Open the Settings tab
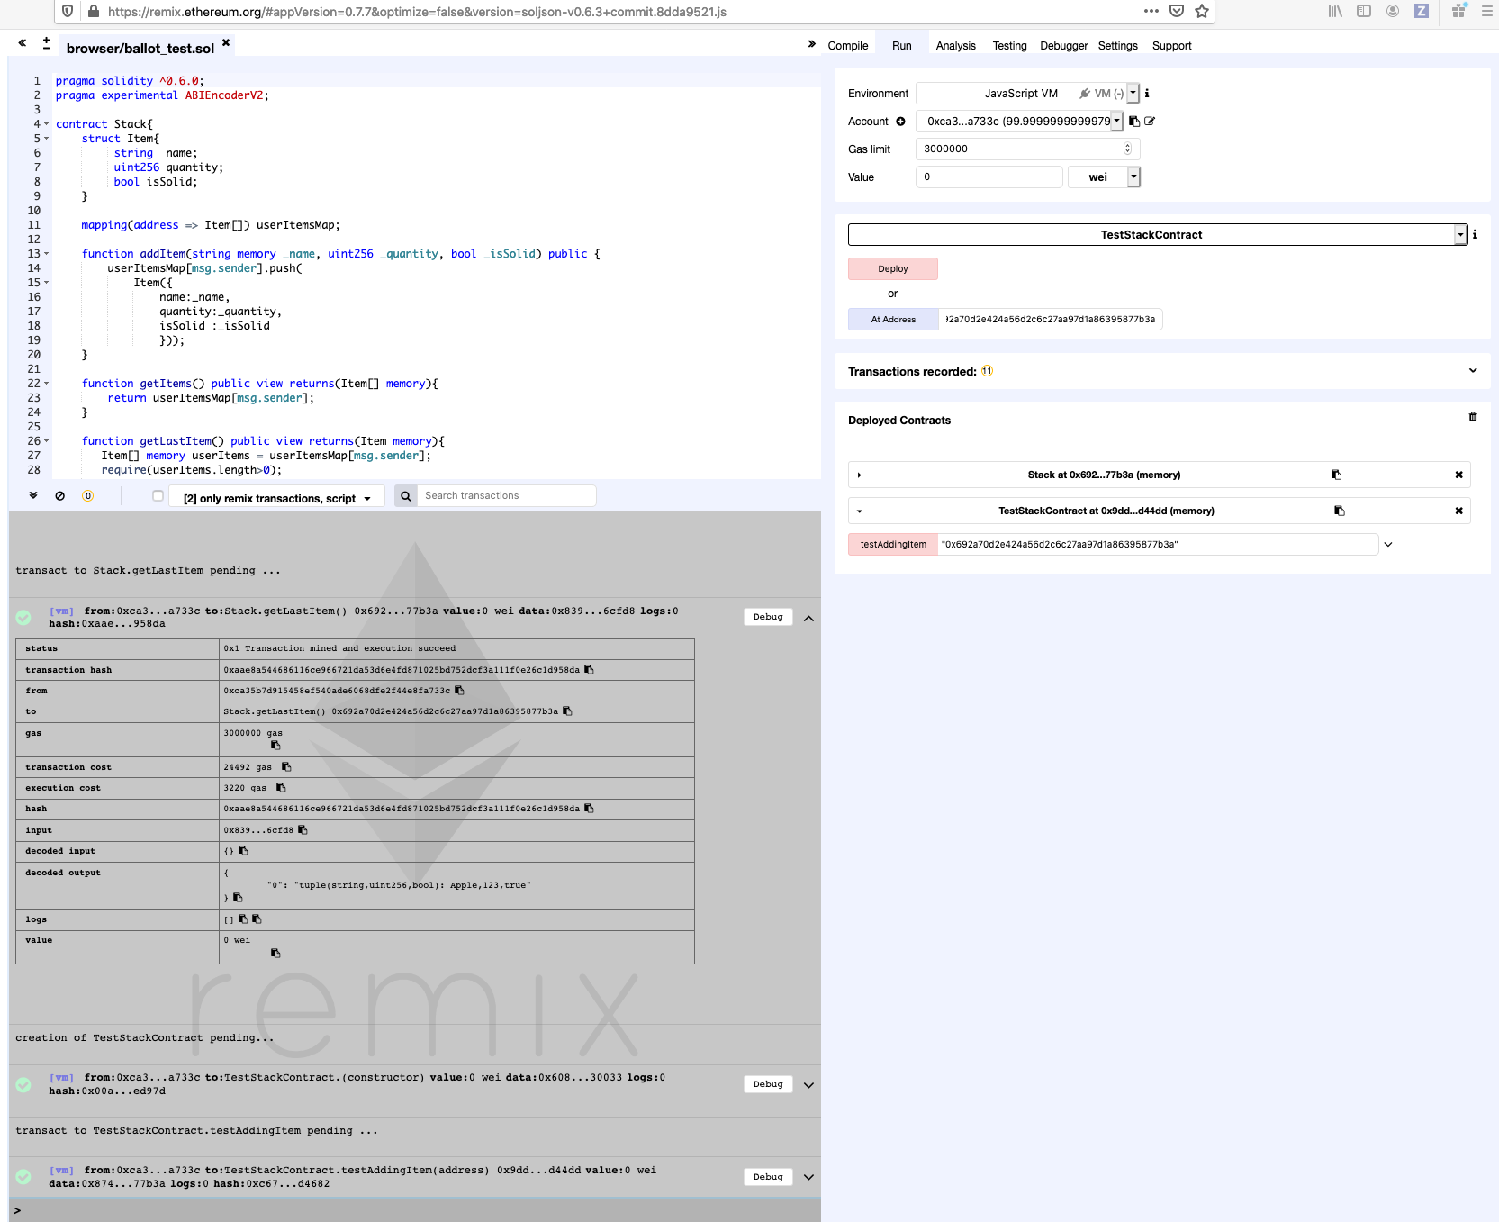This screenshot has width=1499, height=1222. pos(1117,46)
